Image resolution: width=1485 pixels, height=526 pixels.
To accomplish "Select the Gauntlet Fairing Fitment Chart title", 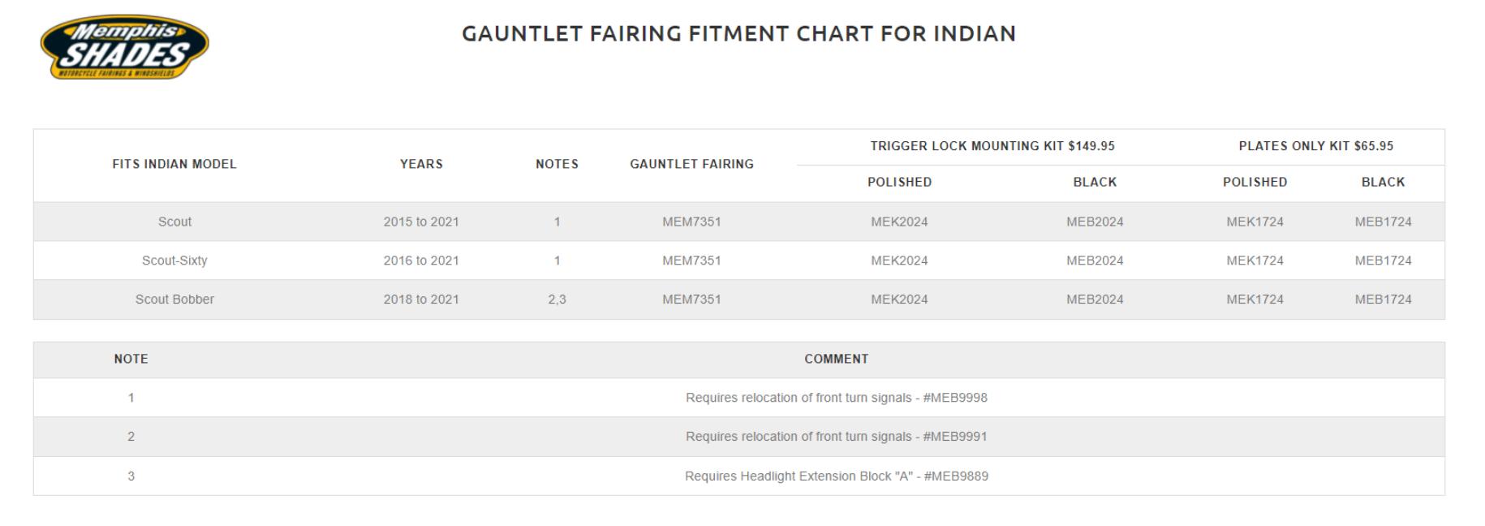I will 738,33.
